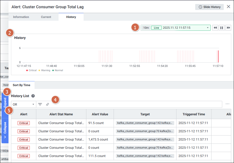This screenshot has width=234, height=163.
Task: Switch to the Current tab
Action: click(46, 17)
